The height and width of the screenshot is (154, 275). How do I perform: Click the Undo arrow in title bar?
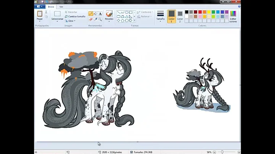47,2
